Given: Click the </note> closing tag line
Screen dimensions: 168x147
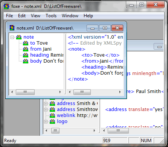Looking at the screenshot, I should (78, 79).
